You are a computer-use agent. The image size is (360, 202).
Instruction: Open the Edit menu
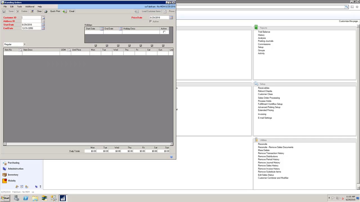click(x=12, y=6)
